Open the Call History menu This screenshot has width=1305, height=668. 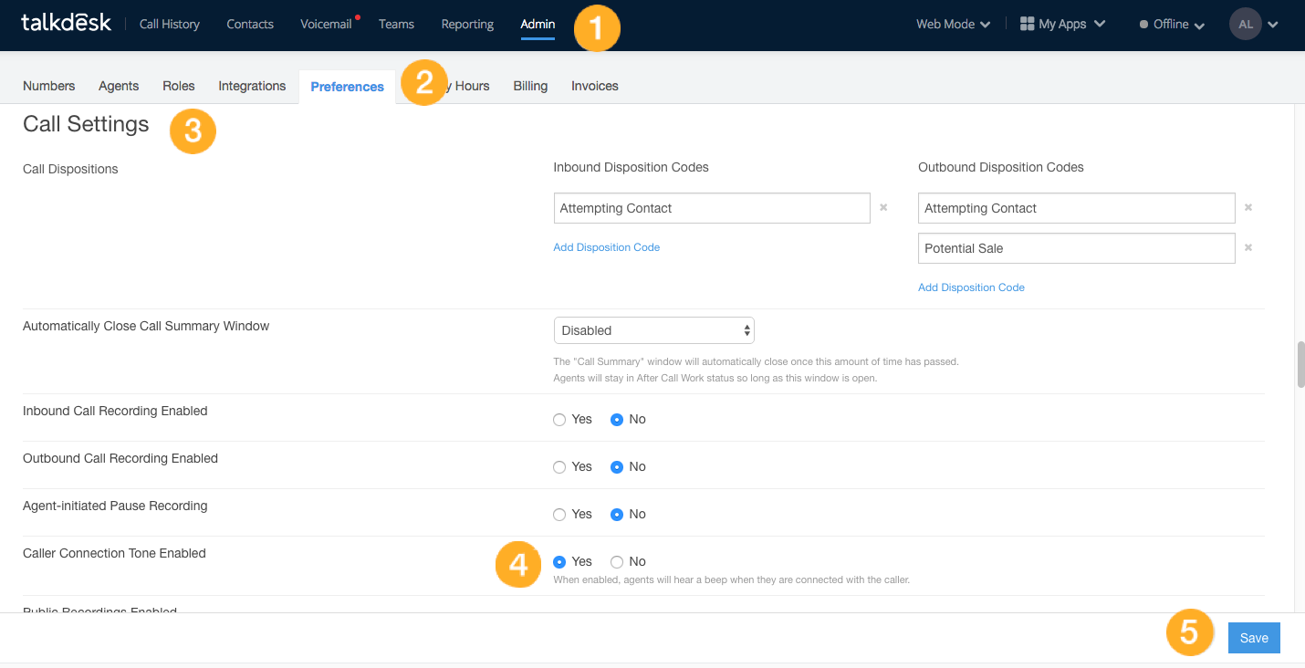coord(170,25)
